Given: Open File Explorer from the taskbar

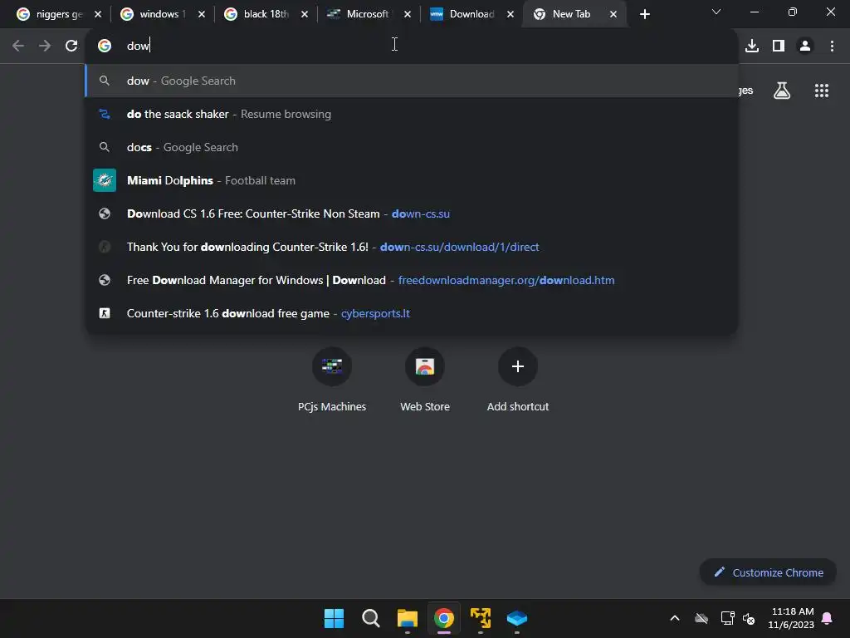Looking at the screenshot, I should [407, 618].
